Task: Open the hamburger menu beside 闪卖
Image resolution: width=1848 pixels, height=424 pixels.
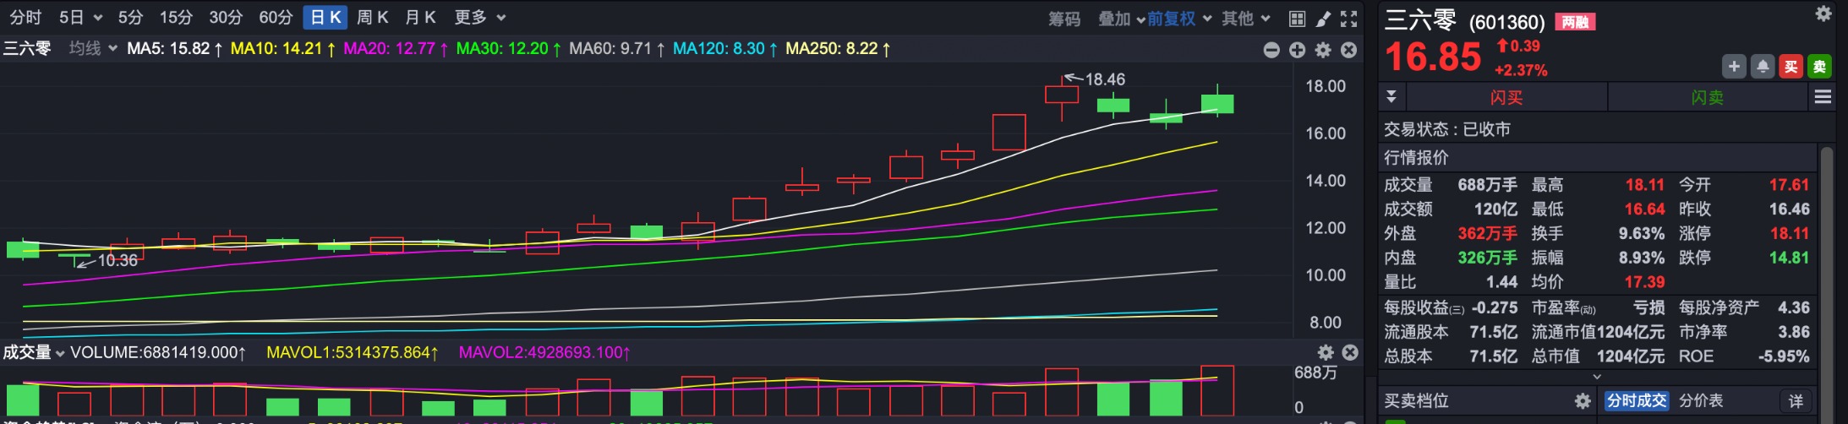Action: coord(1823,97)
